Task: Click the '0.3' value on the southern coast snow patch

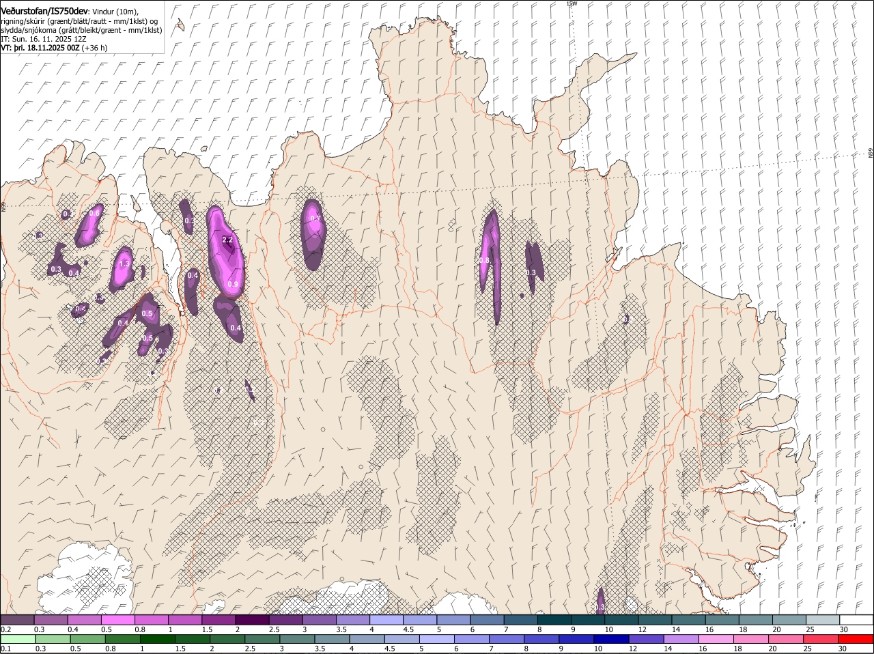Action: pyautogui.click(x=600, y=607)
